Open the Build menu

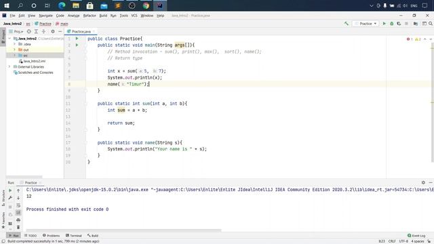point(103,16)
